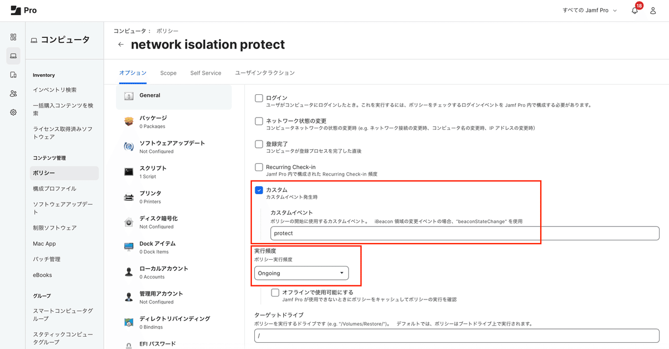669x349 pixels.
Task: Click the dashboard grid icon in sidebar
Action: click(x=13, y=37)
